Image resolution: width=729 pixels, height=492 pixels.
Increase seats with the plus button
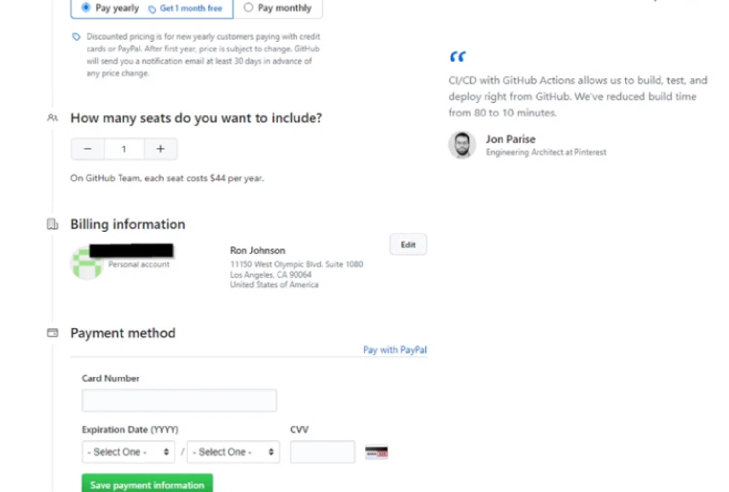point(161,149)
